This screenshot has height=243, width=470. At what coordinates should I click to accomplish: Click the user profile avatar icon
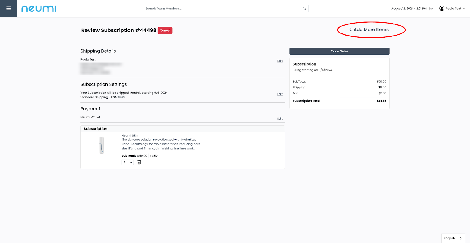tap(442, 9)
